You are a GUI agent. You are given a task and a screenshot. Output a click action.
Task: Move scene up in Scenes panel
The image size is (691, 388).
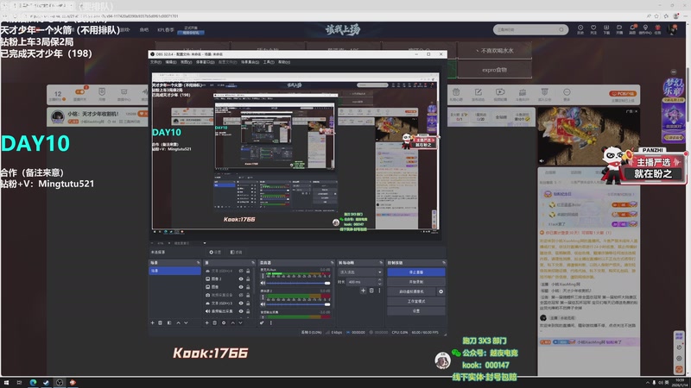[x=178, y=322]
